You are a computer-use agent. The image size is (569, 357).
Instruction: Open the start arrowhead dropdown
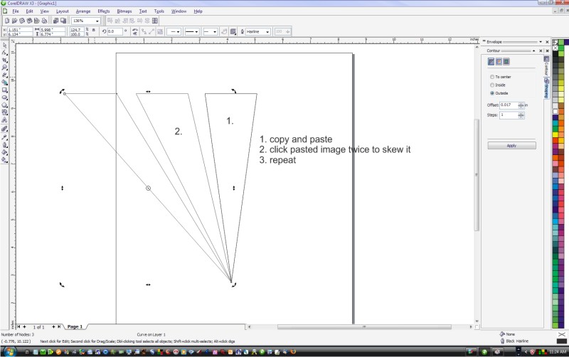point(179,32)
